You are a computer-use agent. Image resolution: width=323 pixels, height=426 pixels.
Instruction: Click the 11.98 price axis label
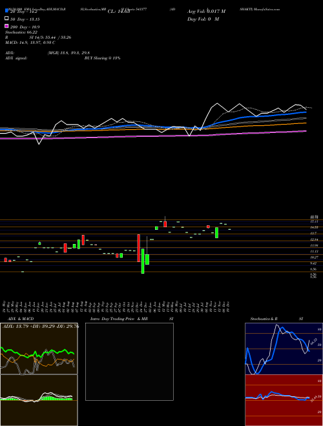314,245
